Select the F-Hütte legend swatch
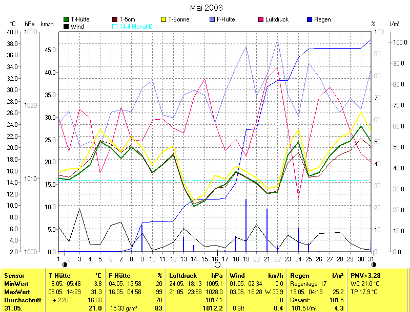Screen dimensions: 410x312 [213, 19]
